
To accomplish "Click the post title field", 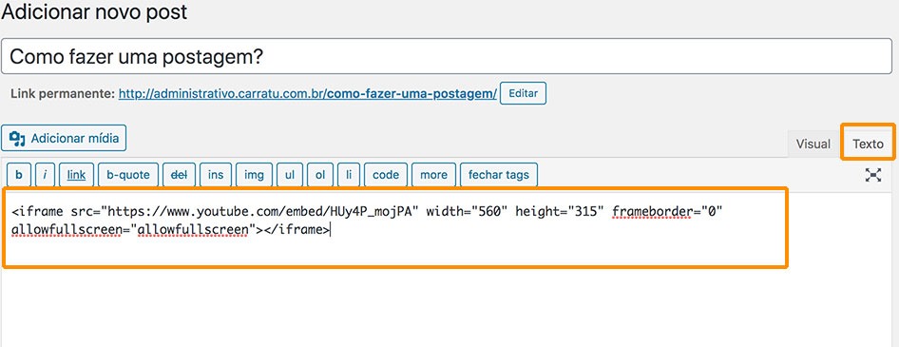I will click(446, 56).
